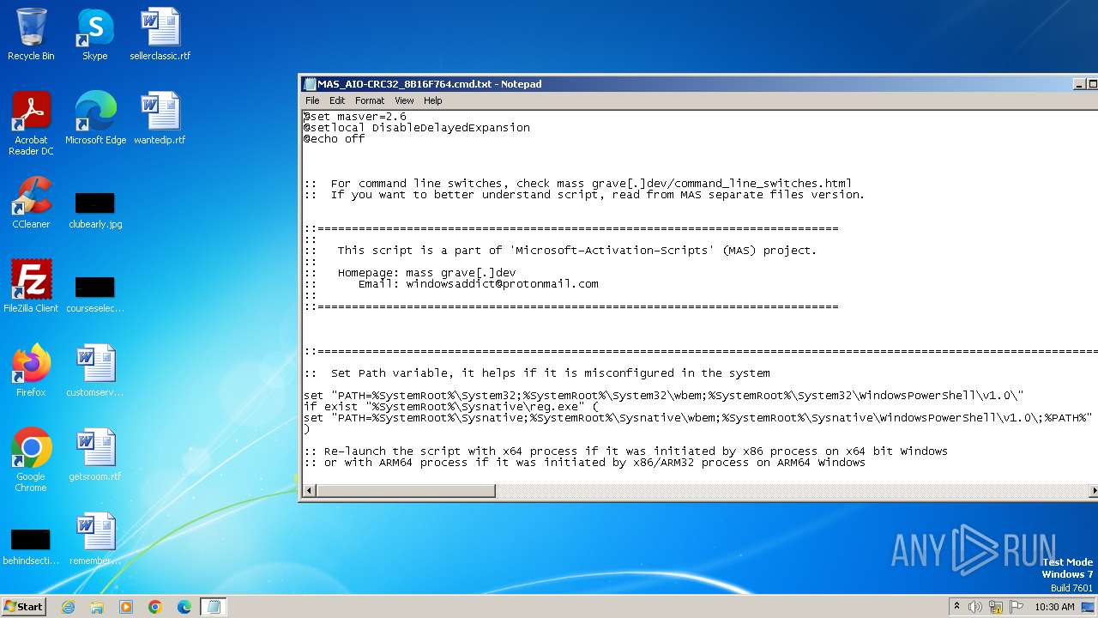This screenshot has width=1098, height=618.
Task: Open the Help menu in Notepad
Action: pos(433,100)
